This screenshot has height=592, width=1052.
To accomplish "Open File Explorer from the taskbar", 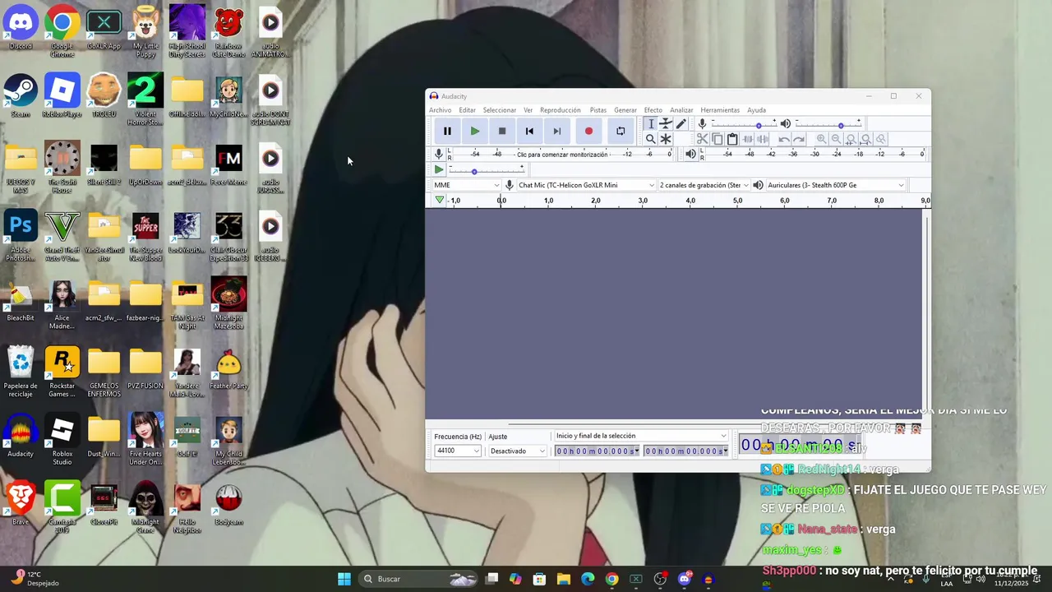I will [563, 579].
